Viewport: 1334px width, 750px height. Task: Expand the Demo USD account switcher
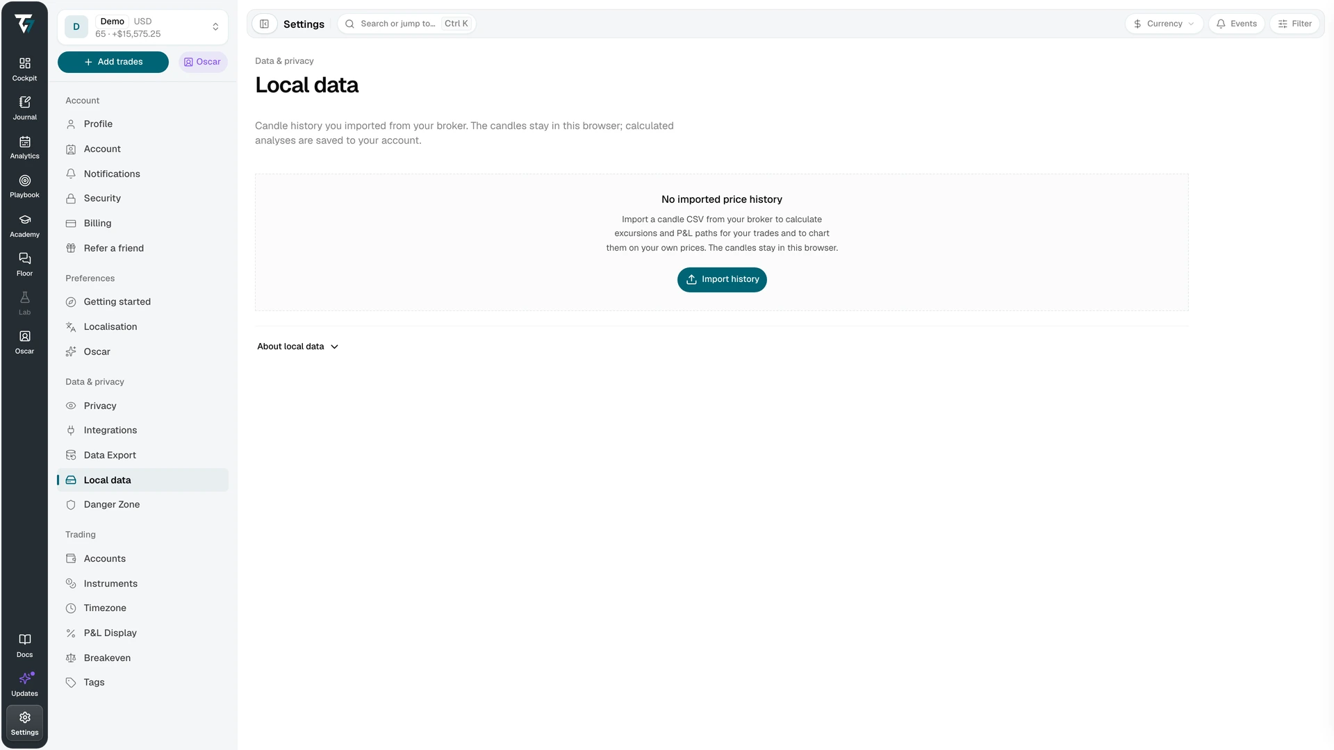142,27
